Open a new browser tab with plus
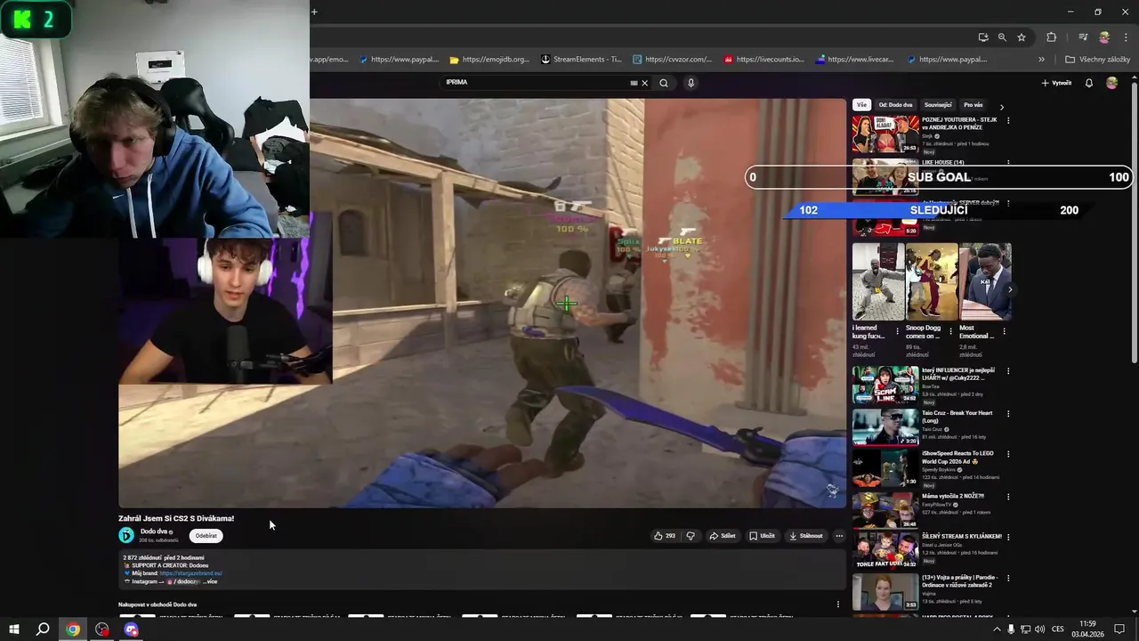The image size is (1139, 641). coord(314,12)
